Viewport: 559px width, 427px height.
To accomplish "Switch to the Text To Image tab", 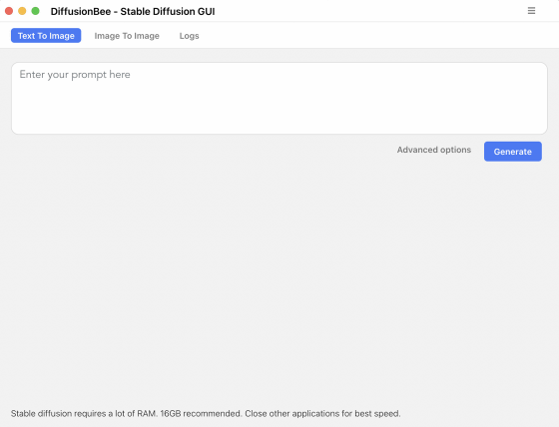I will [46, 36].
